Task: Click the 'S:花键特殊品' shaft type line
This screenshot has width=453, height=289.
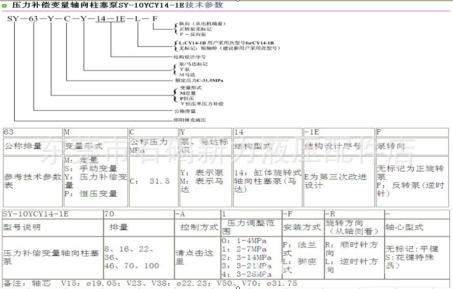Action: [x=410, y=261]
